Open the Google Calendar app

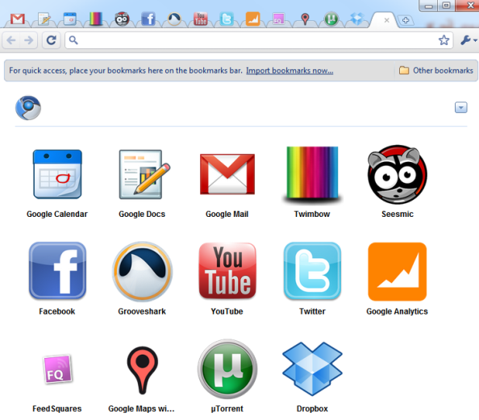coord(57,174)
